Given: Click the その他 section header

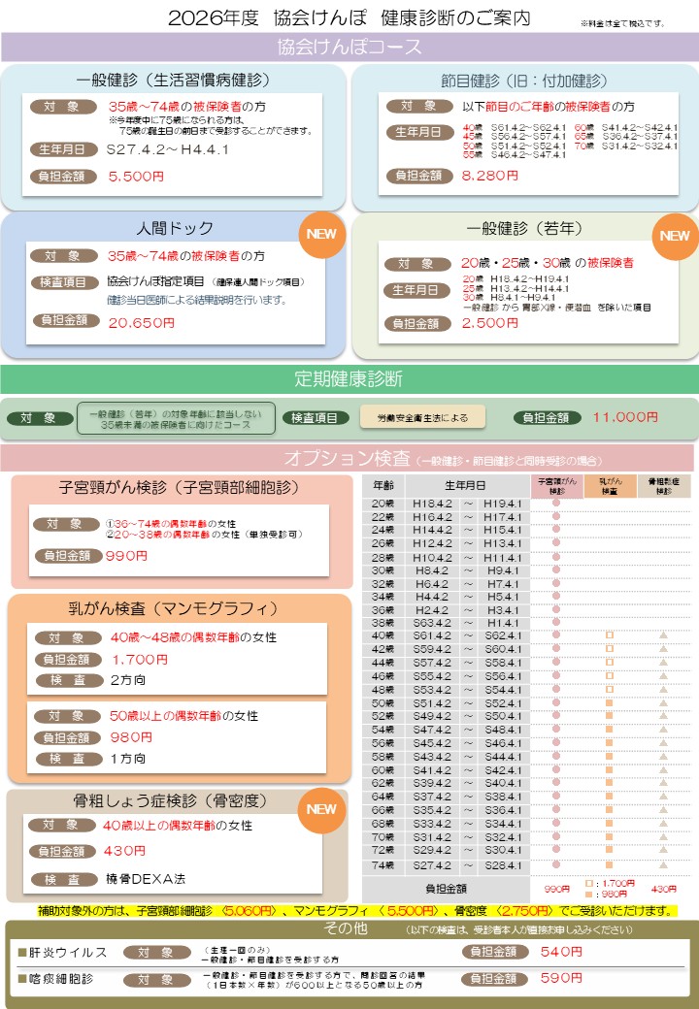Looking at the screenshot, I should pos(349,928).
